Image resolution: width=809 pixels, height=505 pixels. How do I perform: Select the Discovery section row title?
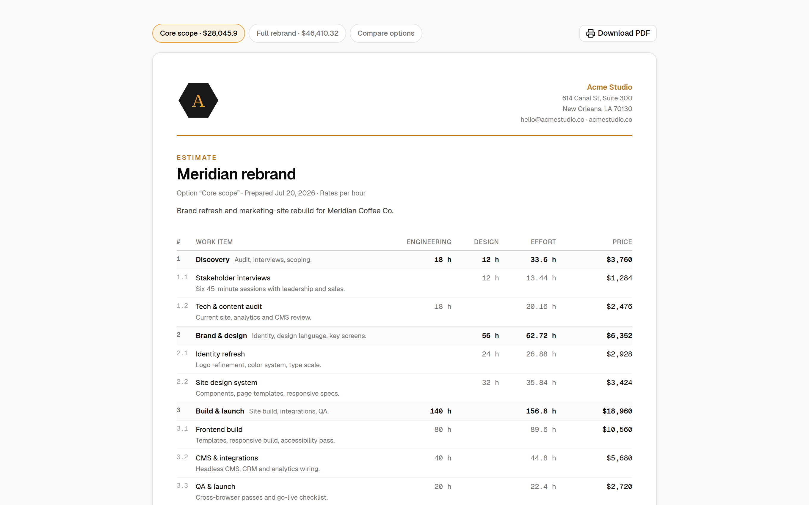tap(213, 260)
